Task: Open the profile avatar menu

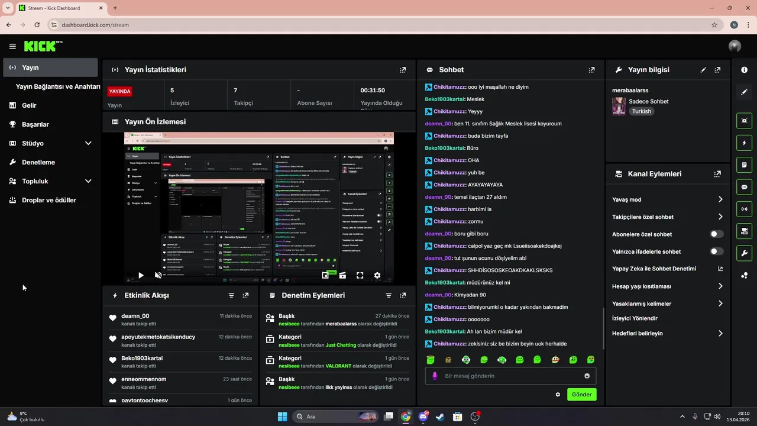Action: pos(735,46)
